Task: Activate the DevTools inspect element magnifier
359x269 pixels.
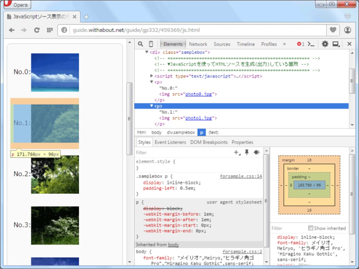Action: (140, 44)
